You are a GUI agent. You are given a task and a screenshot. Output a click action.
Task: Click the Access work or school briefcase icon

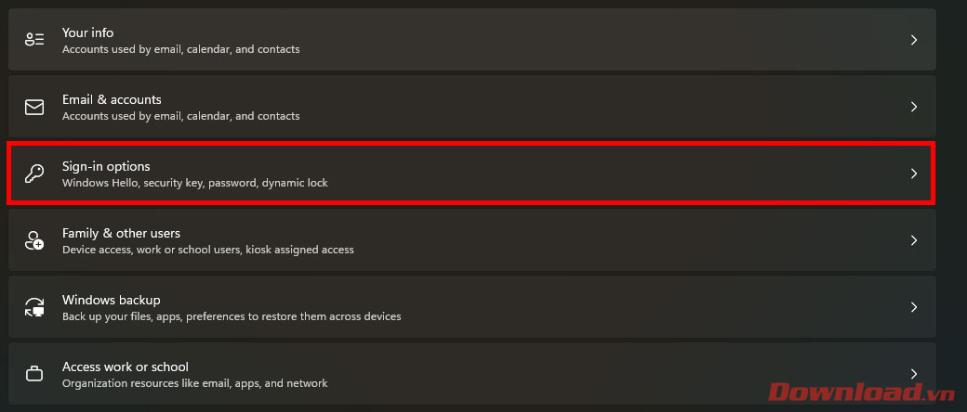34,374
